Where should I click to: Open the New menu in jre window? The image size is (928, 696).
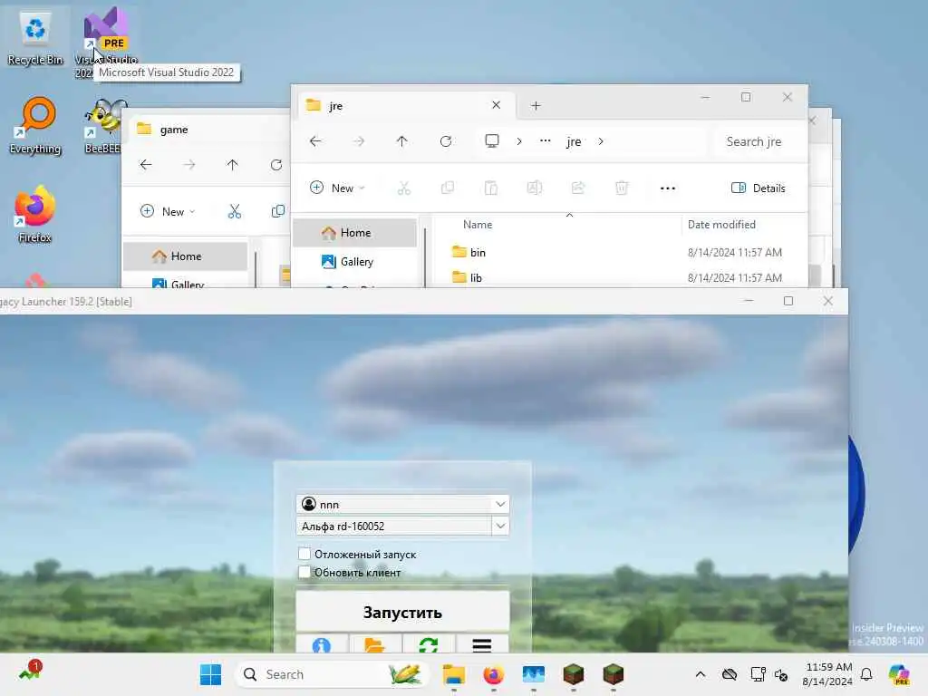tap(337, 188)
